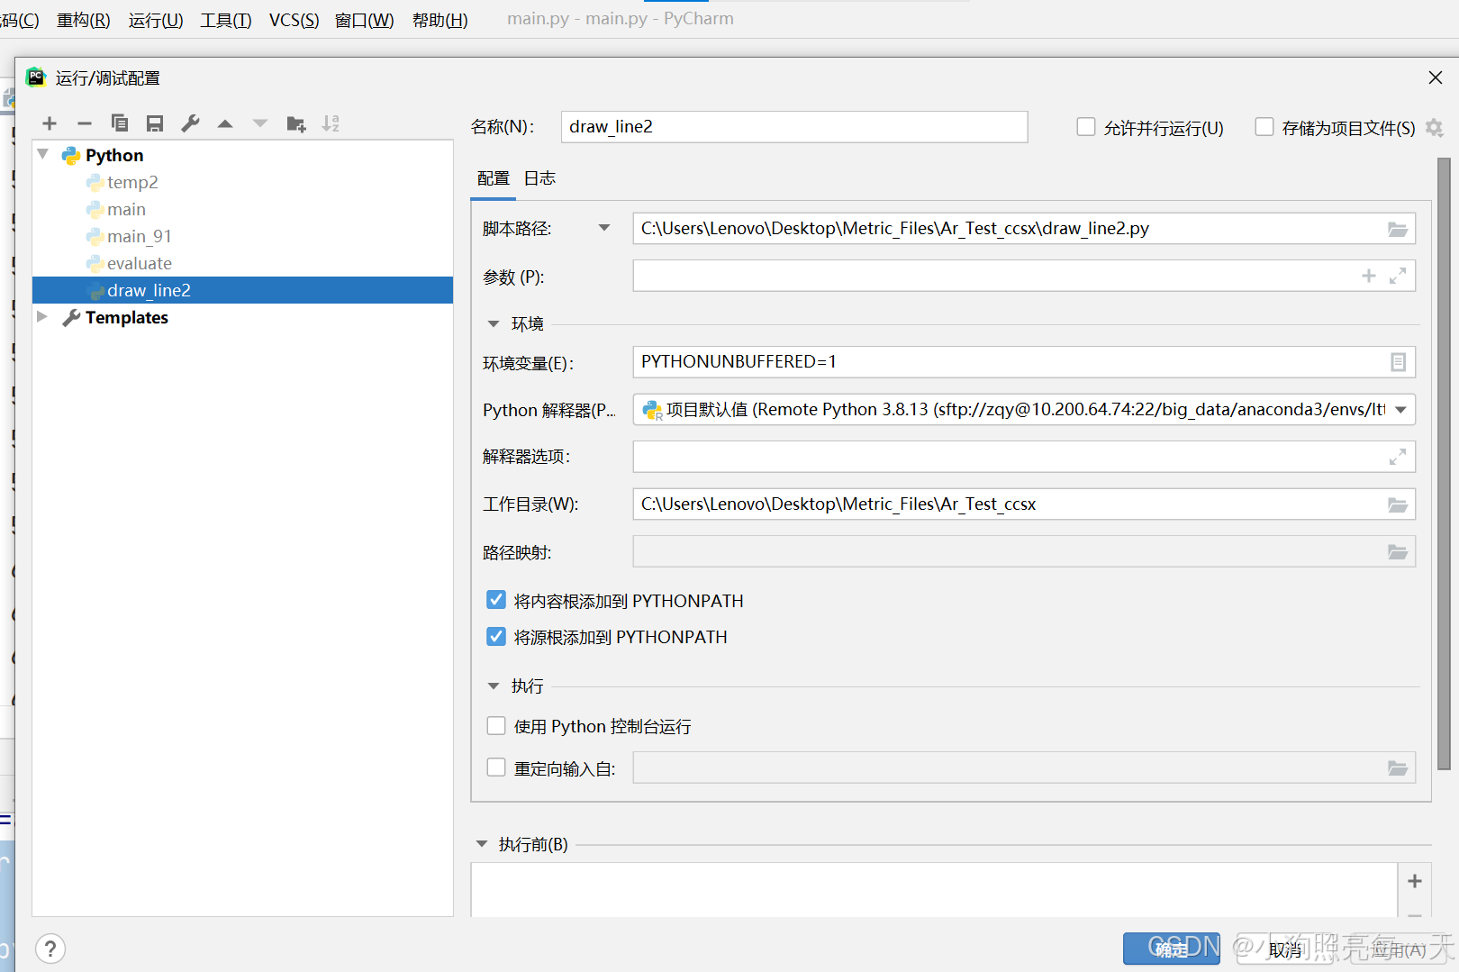Viewport: 1459px width, 972px height.
Task: Uncheck add content roots to PYTHONPATH
Action: [496, 600]
